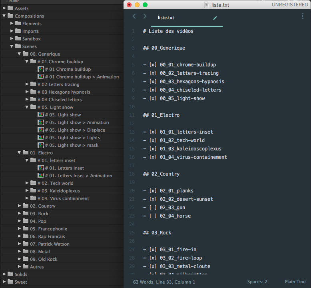The height and width of the screenshot is (288, 311).
Task: Click the UNREGISTERED label in title bar
Action: (290, 5)
